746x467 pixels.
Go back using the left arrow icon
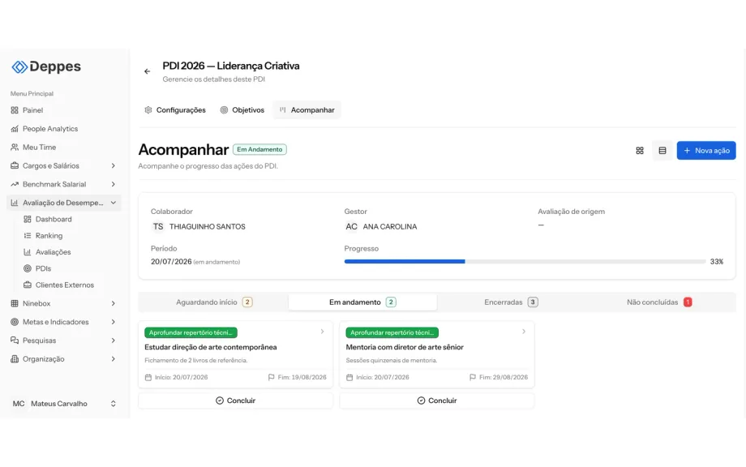[x=147, y=71]
